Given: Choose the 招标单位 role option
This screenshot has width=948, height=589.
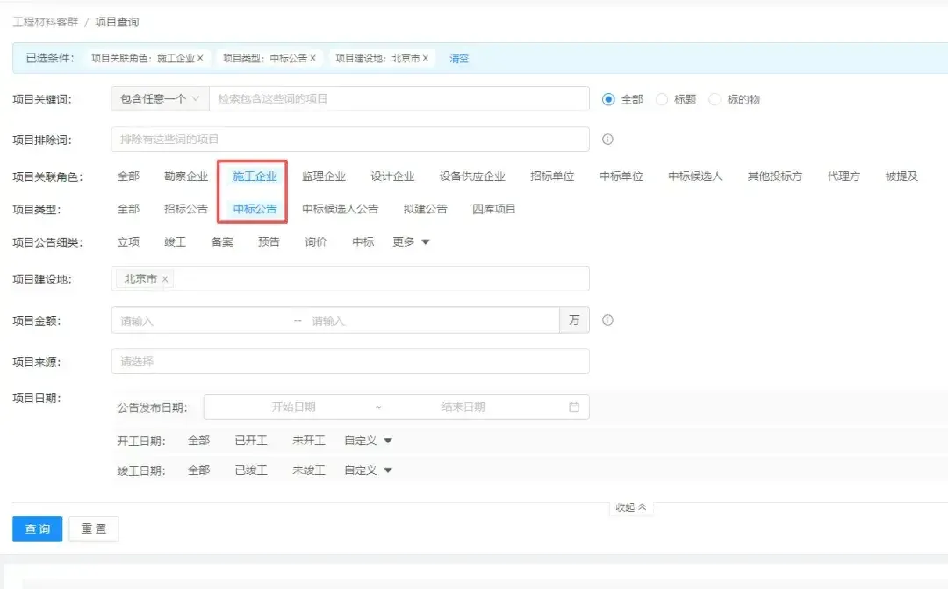Looking at the screenshot, I should (552, 176).
